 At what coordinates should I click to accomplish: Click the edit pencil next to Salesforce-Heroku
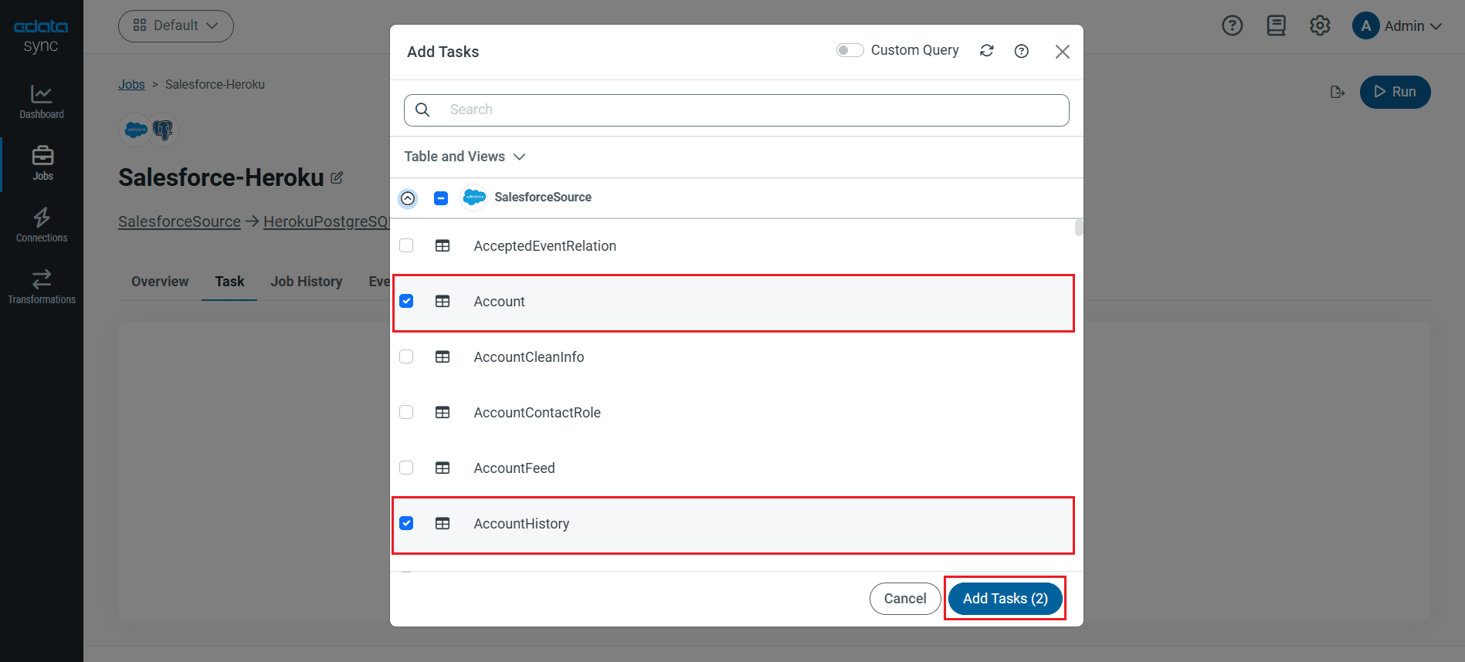coord(337,177)
